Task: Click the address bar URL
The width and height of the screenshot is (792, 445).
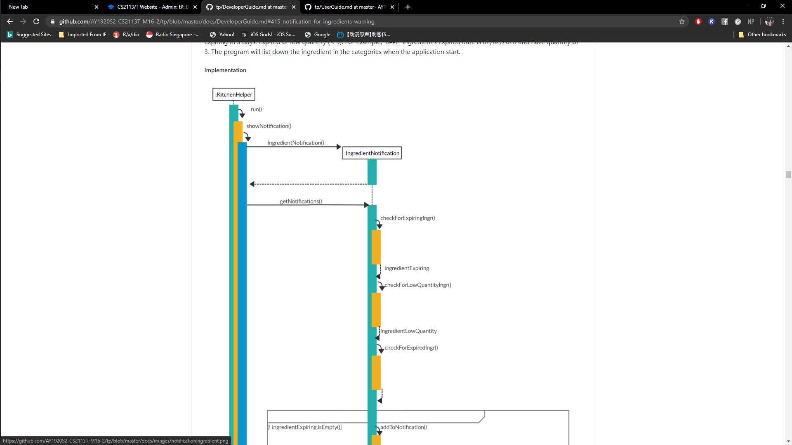Action: coord(217,21)
